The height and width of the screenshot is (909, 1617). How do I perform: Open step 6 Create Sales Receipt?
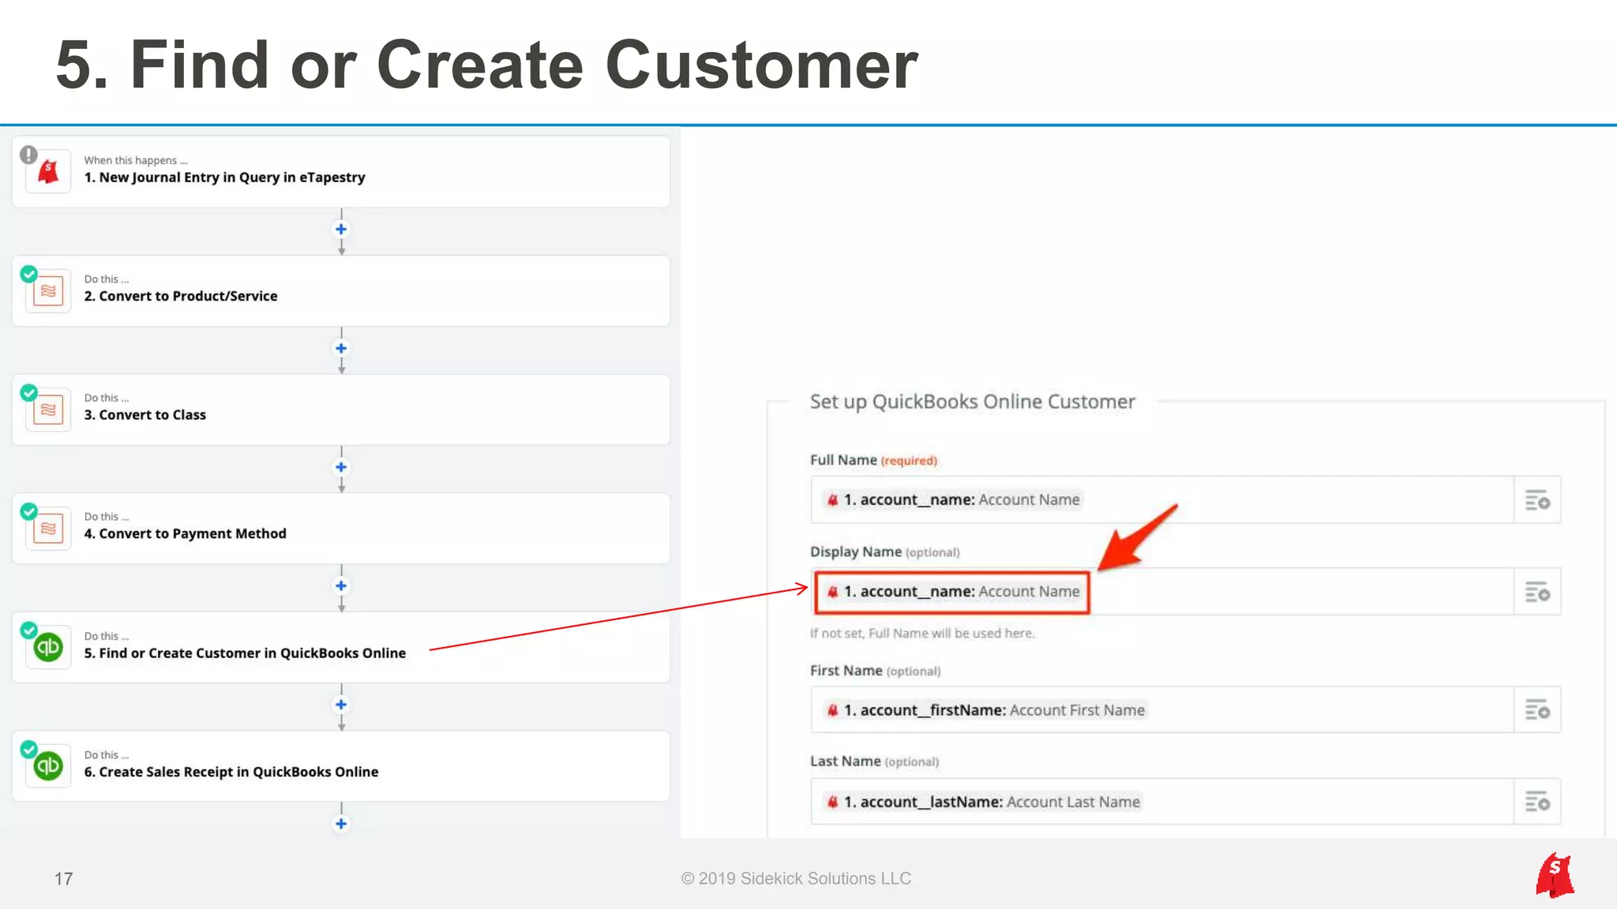click(341, 766)
